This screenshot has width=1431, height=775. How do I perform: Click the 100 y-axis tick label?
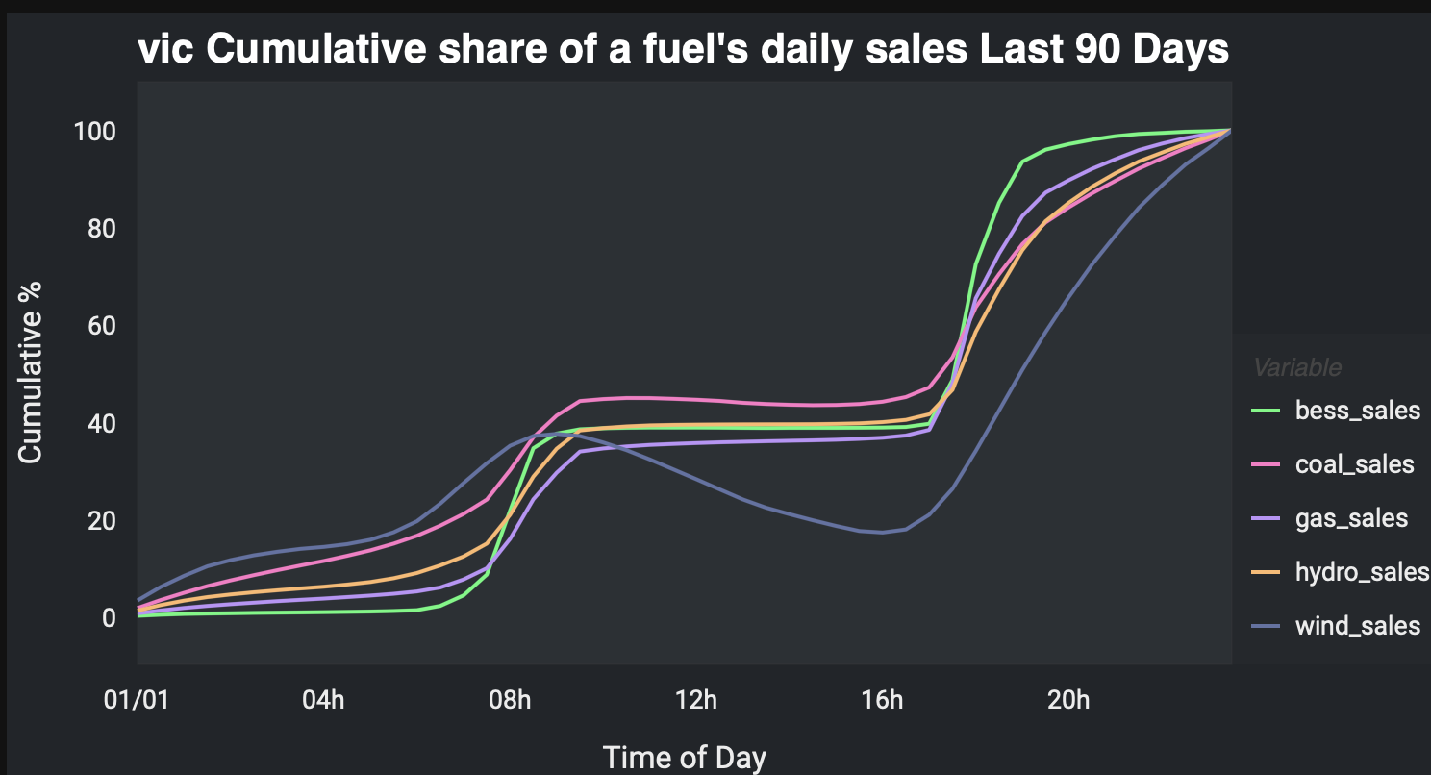click(94, 131)
